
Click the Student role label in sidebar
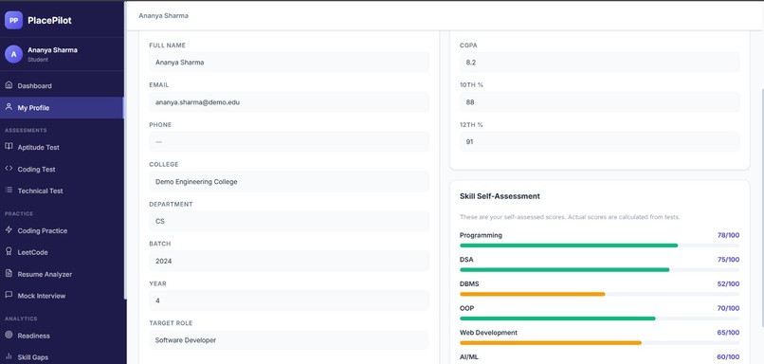pos(38,60)
